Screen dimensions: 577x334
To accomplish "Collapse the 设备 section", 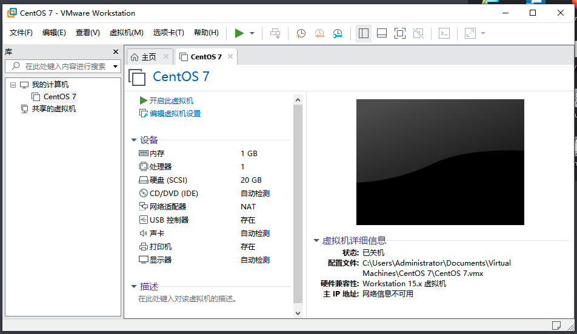I will point(134,140).
